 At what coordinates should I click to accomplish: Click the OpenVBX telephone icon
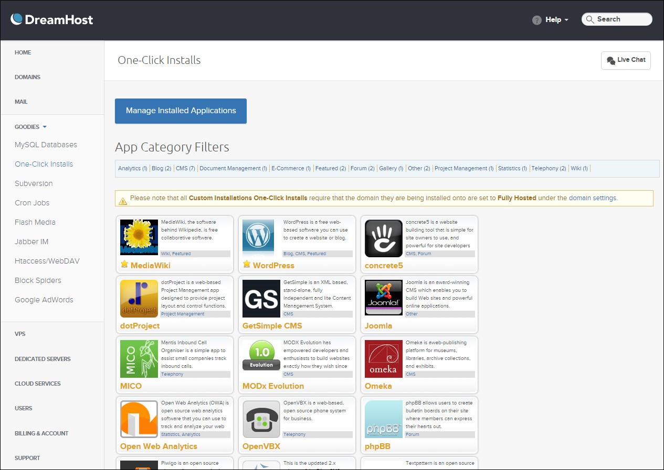click(261, 419)
